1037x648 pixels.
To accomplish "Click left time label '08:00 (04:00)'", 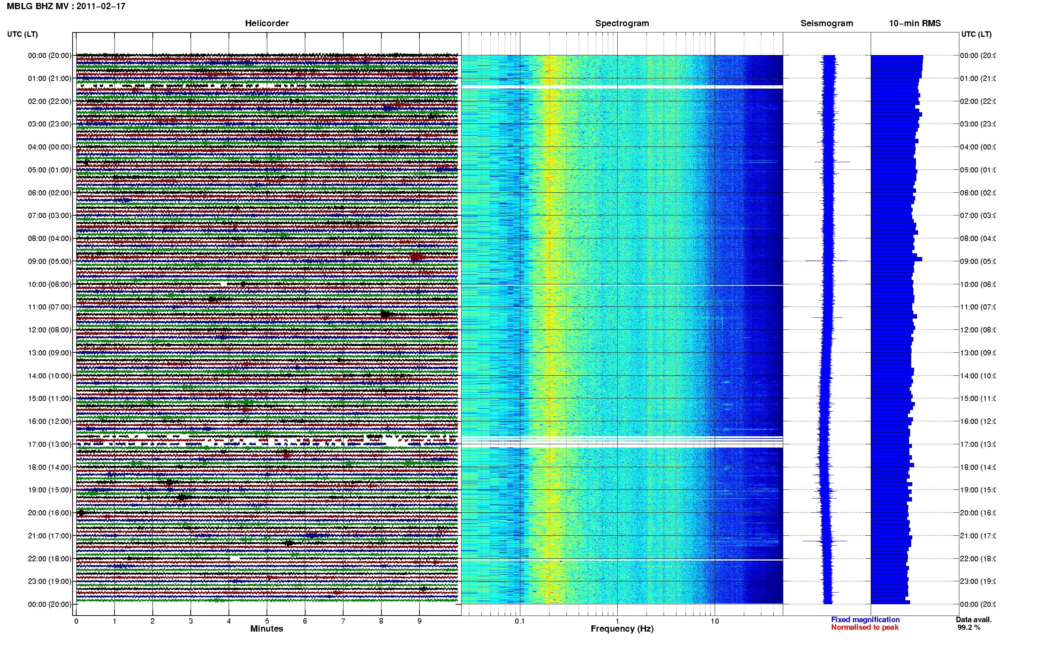I will tap(50, 238).
